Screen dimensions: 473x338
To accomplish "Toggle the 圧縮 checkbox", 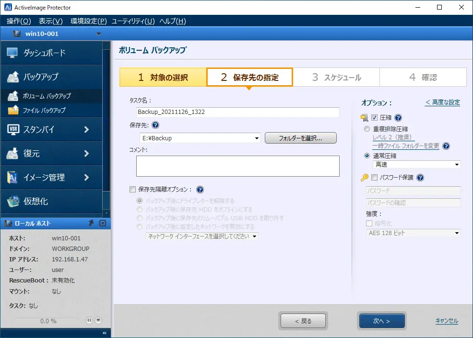I will [x=374, y=118].
